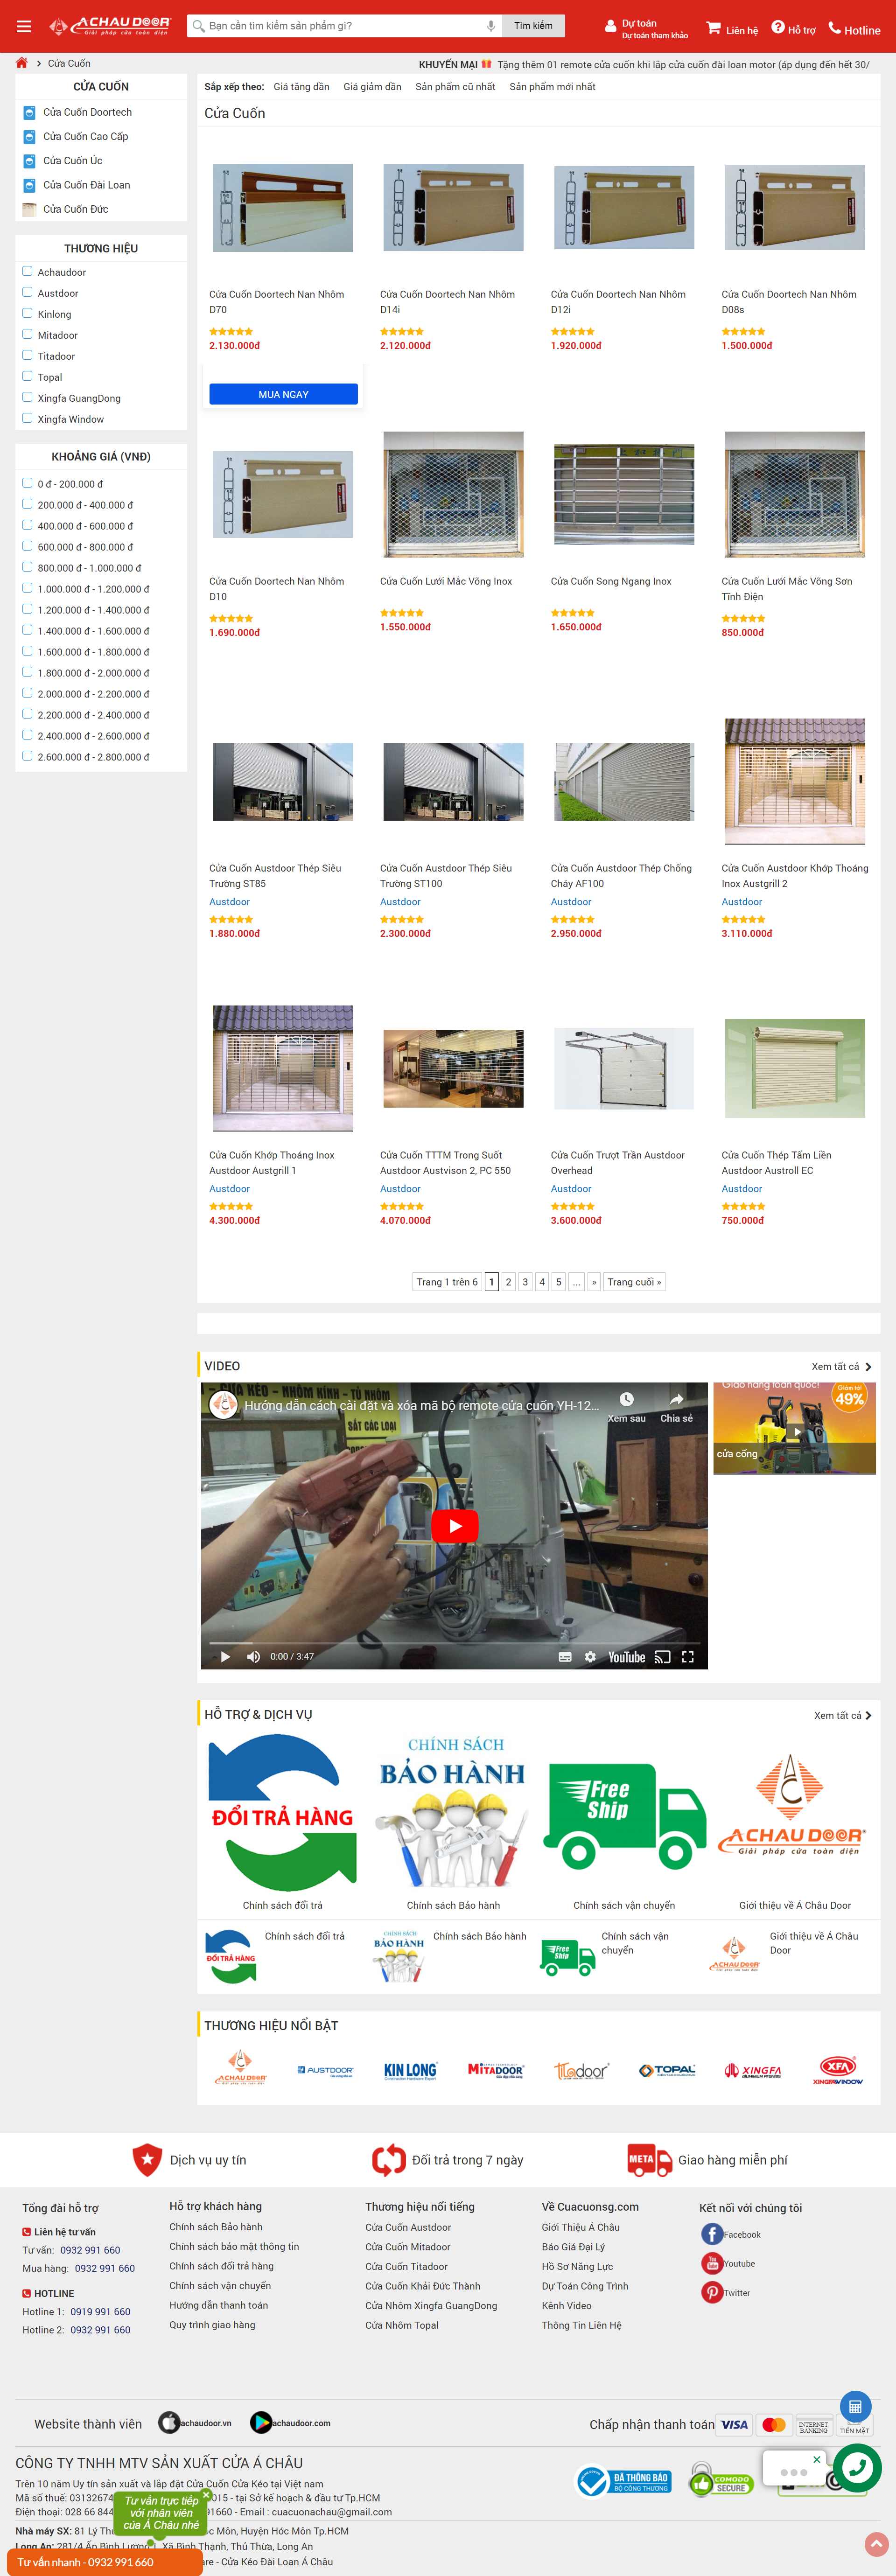This screenshot has height=2576, width=896.
Task: Expand Hỗ trợ & Dịch vụ Xem tất cả
Action: [x=842, y=1715]
